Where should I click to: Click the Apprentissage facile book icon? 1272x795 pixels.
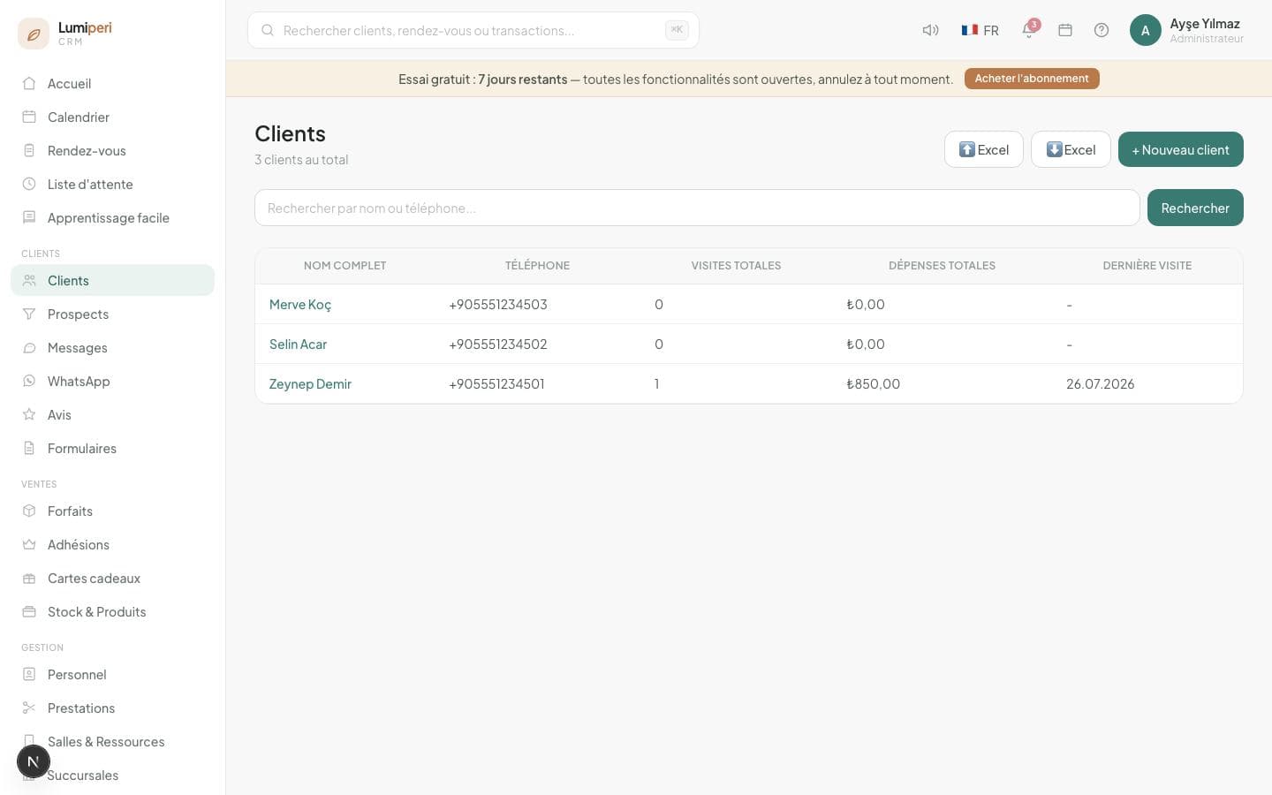click(x=29, y=217)
